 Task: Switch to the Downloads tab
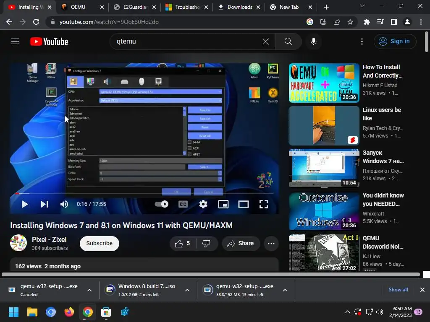(239, 7)
